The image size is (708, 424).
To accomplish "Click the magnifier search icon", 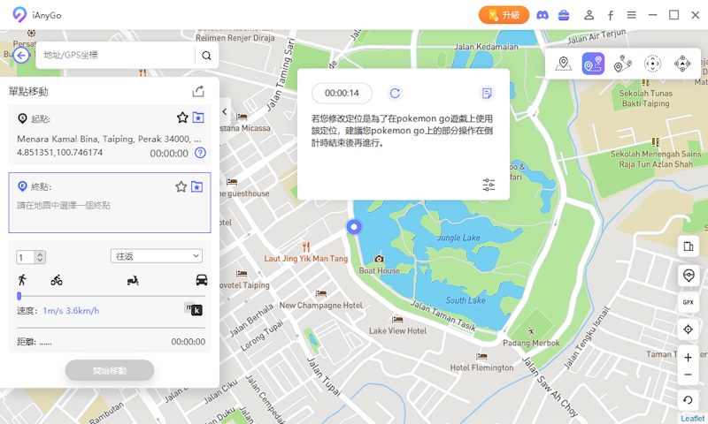I will 206,56.
